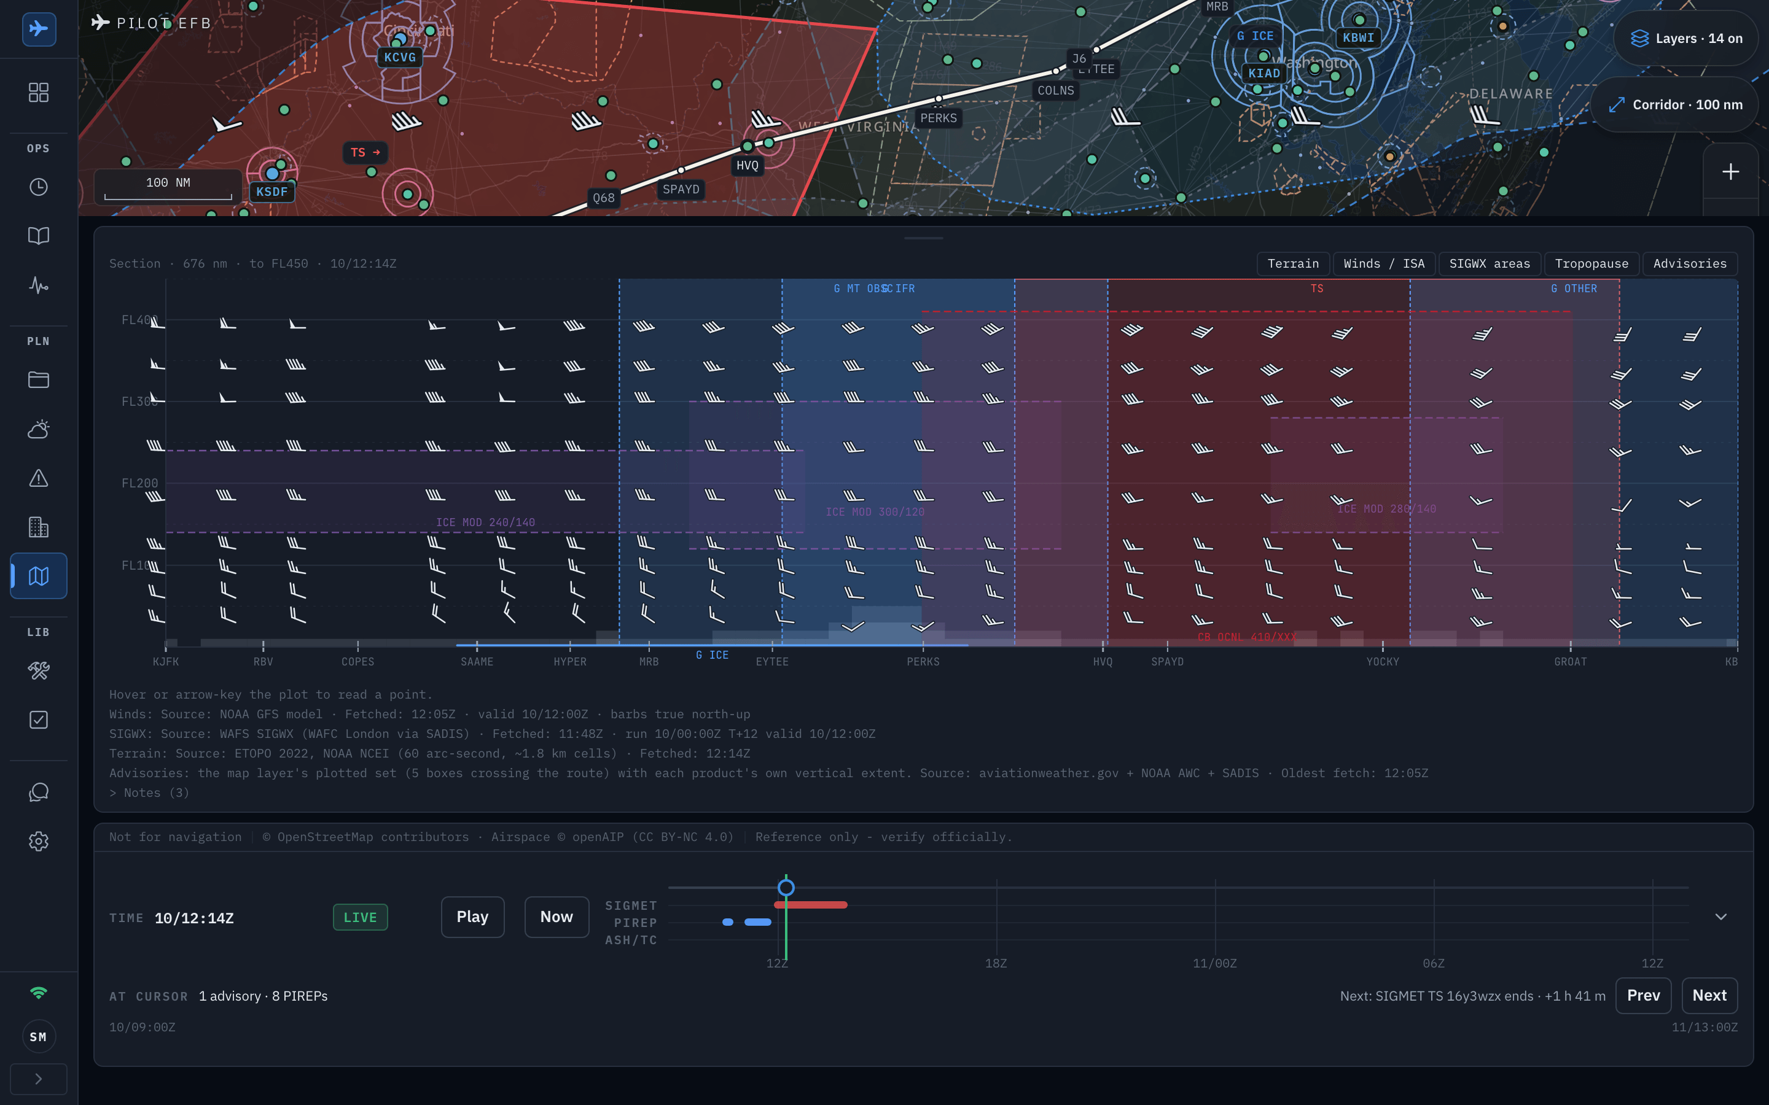Click the red TS label in the section
This screenshot has width=1769, height=1105.
tap(1316, 289)
